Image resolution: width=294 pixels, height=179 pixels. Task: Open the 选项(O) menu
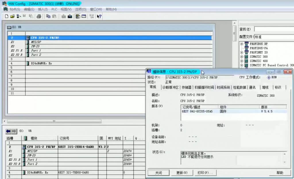pyautogui.click(x=81, y=9)
